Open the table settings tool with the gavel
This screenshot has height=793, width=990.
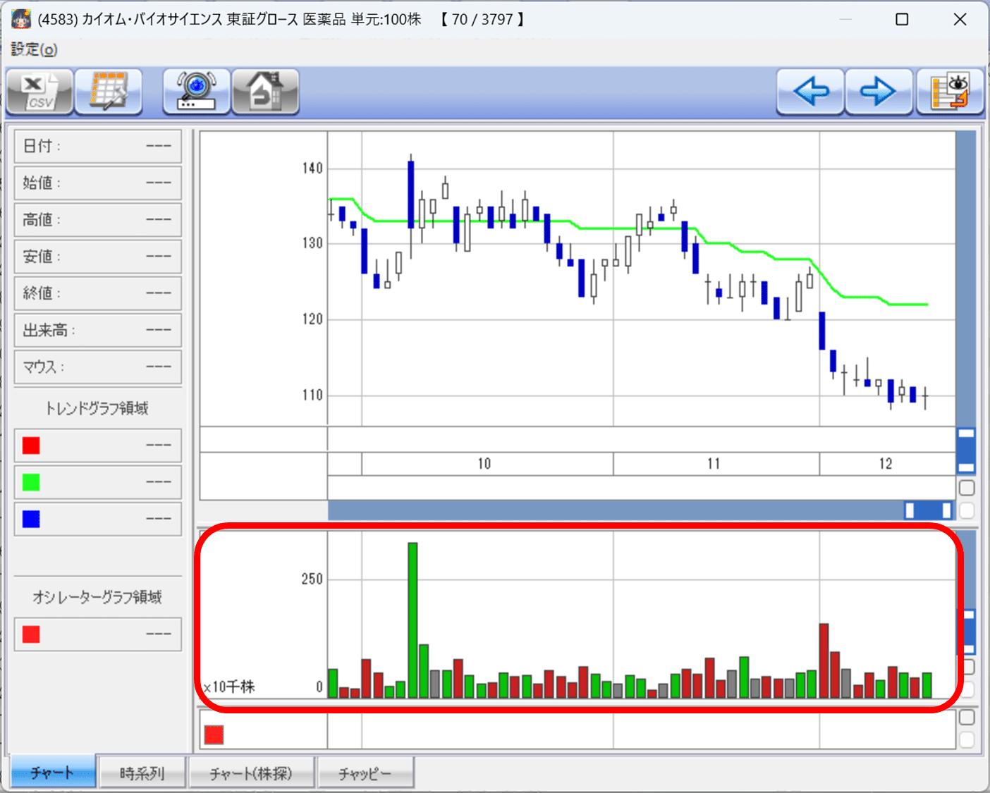tap(109, 91)
